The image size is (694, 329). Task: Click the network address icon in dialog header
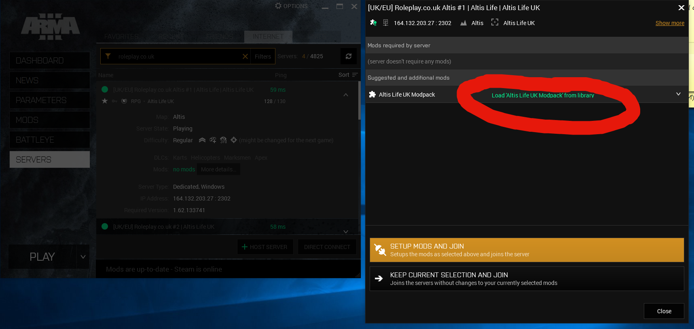point(385,23)
